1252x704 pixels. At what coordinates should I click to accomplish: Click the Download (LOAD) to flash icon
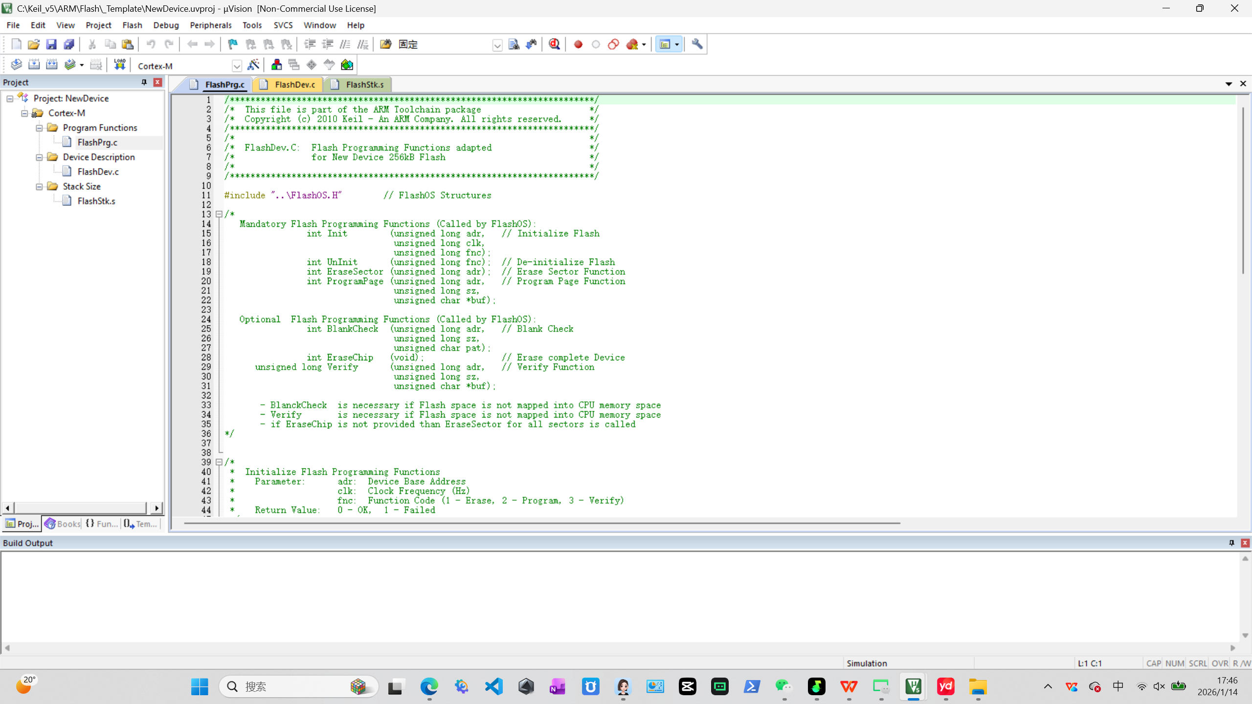pyautogui.click(x=119, y=65)
